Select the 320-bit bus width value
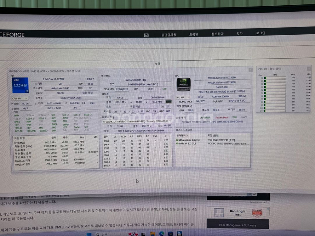The image size is (315, 236). 242,96
